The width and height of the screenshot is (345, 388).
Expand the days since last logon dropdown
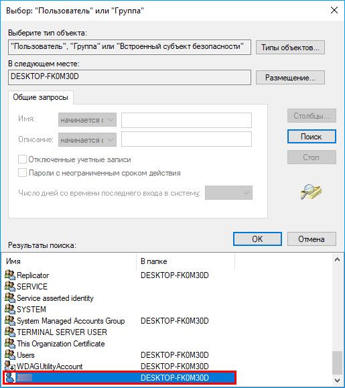pyautogui.click(x=228, y=192)
